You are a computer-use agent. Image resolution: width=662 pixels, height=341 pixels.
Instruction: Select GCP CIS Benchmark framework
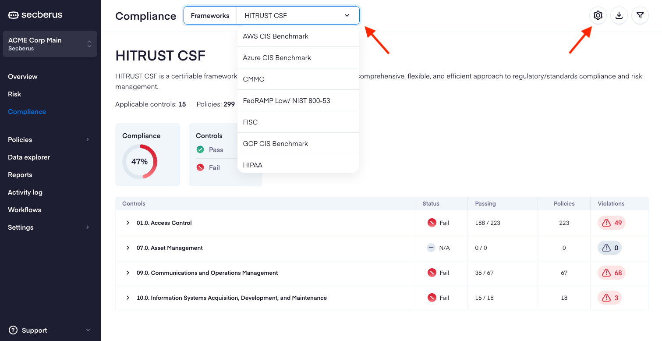(298, 144)
